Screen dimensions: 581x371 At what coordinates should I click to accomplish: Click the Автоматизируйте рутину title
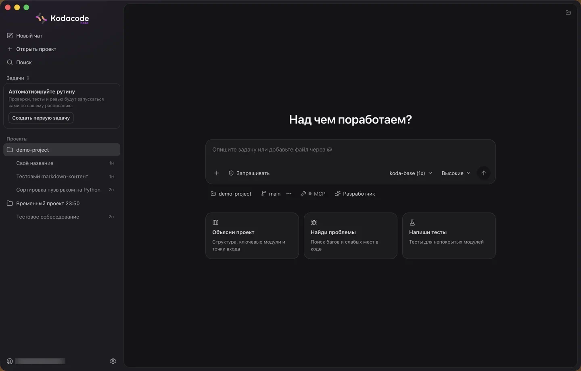[x=42, y=92]
